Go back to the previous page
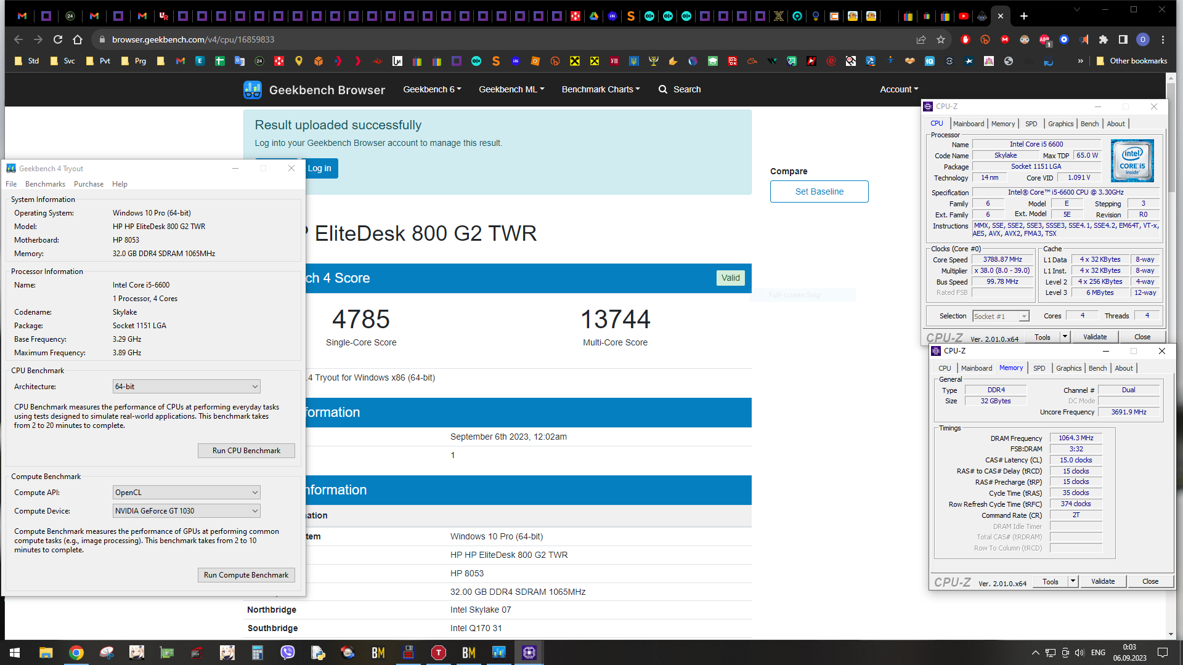 point(18,39)
